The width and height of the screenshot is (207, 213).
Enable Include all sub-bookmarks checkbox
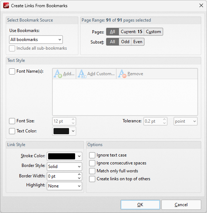click(12, 48)
